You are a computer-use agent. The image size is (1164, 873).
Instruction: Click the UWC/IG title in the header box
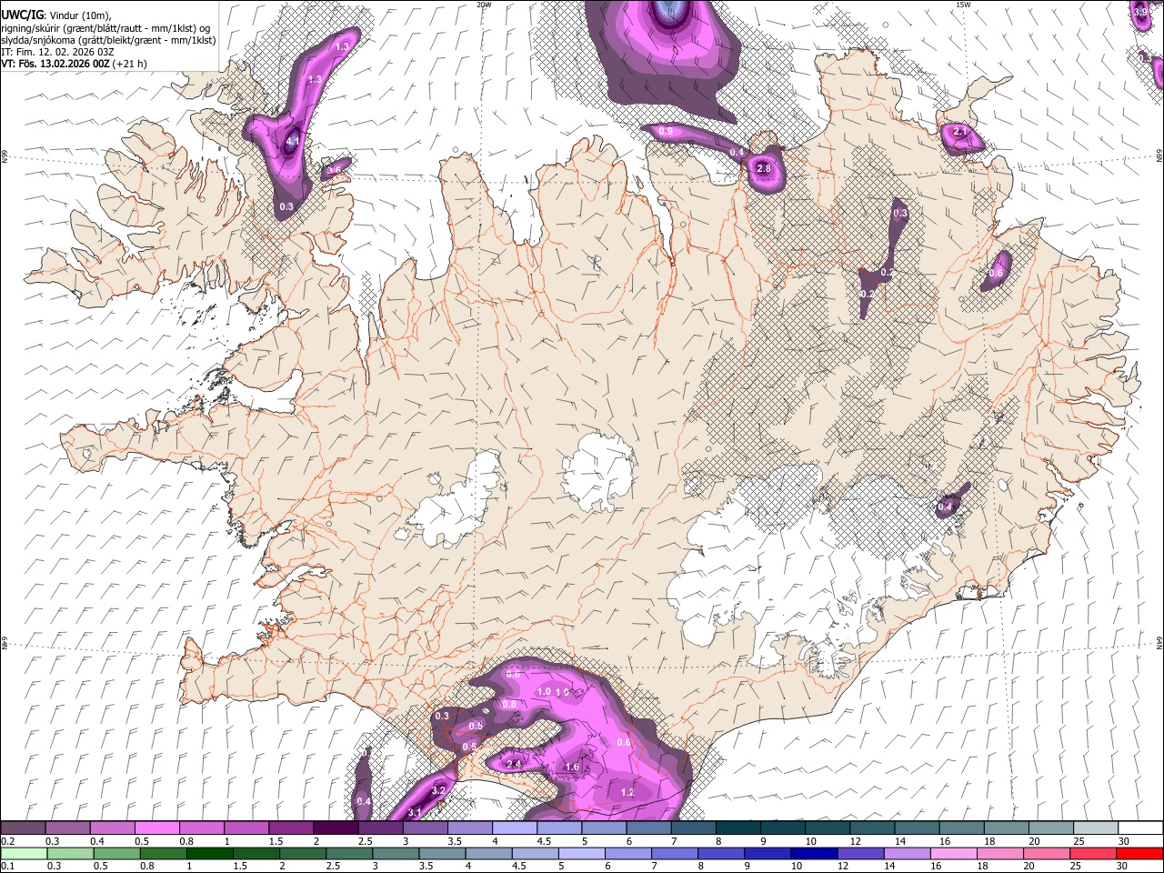tap(21, 15)
